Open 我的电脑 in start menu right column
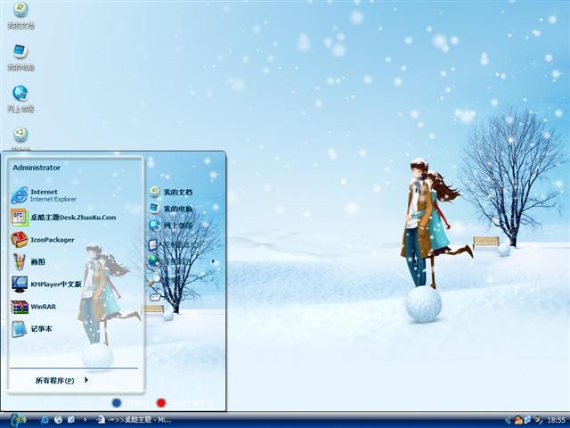570x428 pixels. (x=171, y=209)
